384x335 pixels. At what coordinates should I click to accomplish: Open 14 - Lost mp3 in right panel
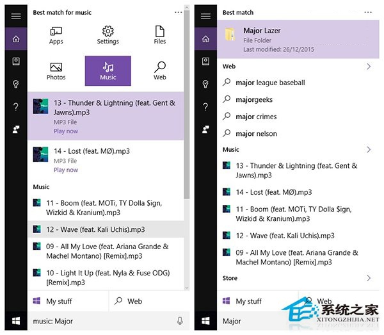click(x=298, y=192)
